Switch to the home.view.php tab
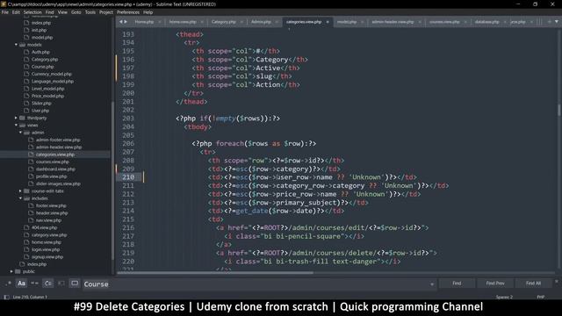Image resolution: width=562 pixels, height=316 pixels. pyautogui.click(x=183, y=22)
